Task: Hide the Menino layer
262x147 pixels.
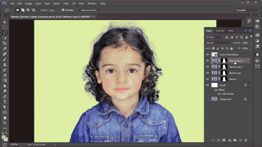Action: (x=208, y=79)
